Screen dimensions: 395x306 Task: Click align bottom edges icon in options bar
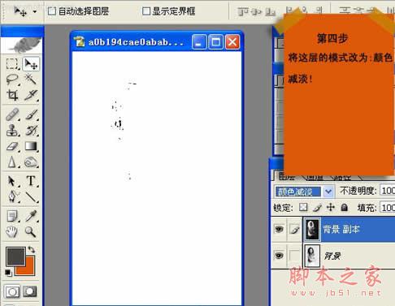[271, 11]
